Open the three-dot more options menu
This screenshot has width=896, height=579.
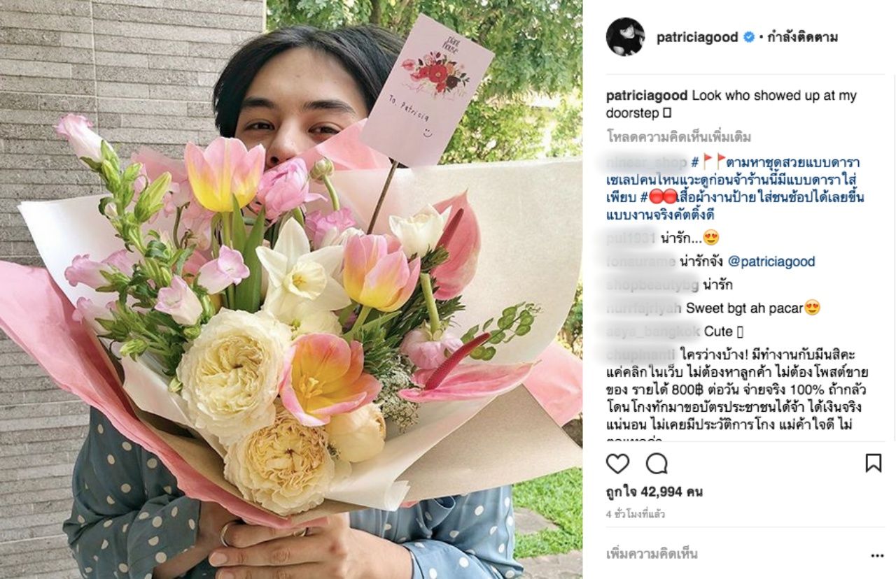pos(877,556)
